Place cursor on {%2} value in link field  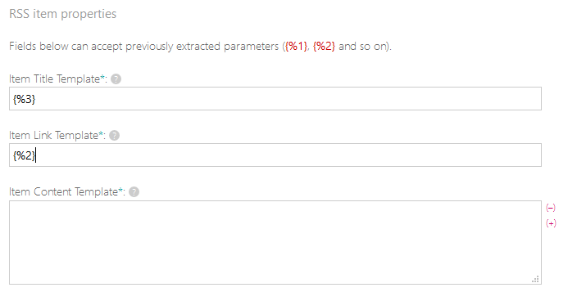pyautogui.click(x=25, y=155)
